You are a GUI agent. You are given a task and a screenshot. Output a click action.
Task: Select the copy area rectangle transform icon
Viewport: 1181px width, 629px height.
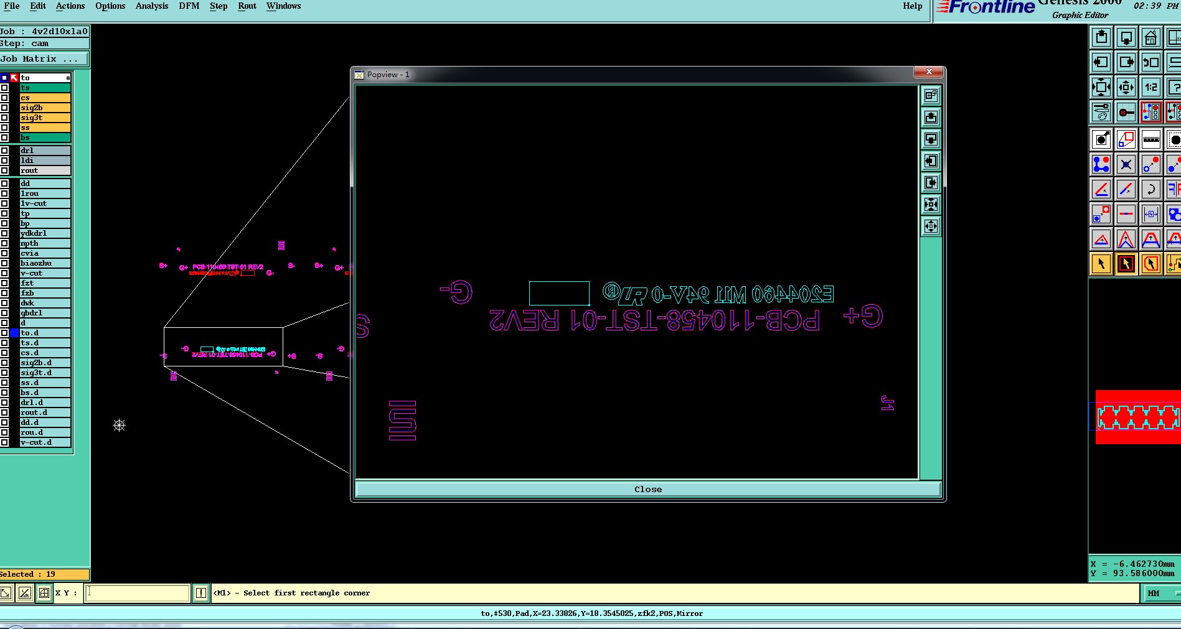coord(1126,139)
